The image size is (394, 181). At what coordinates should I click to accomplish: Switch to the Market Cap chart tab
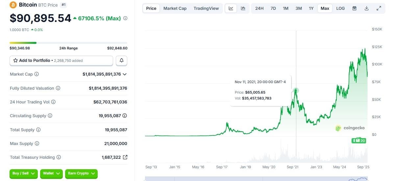175,9
